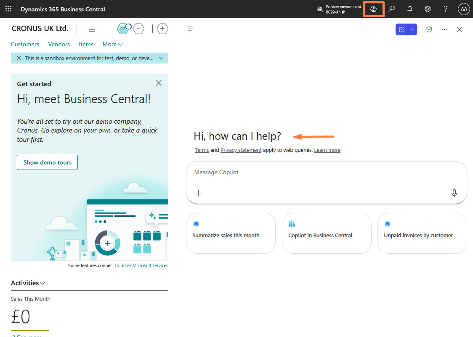This screenshot has height=337, width=473.
Task: Start a new Copilot chat
Action: coord(401,29)
